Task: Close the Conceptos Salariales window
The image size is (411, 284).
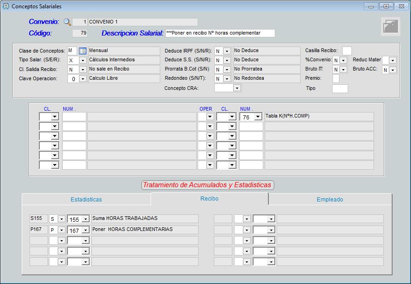Action: click(401, 6)
